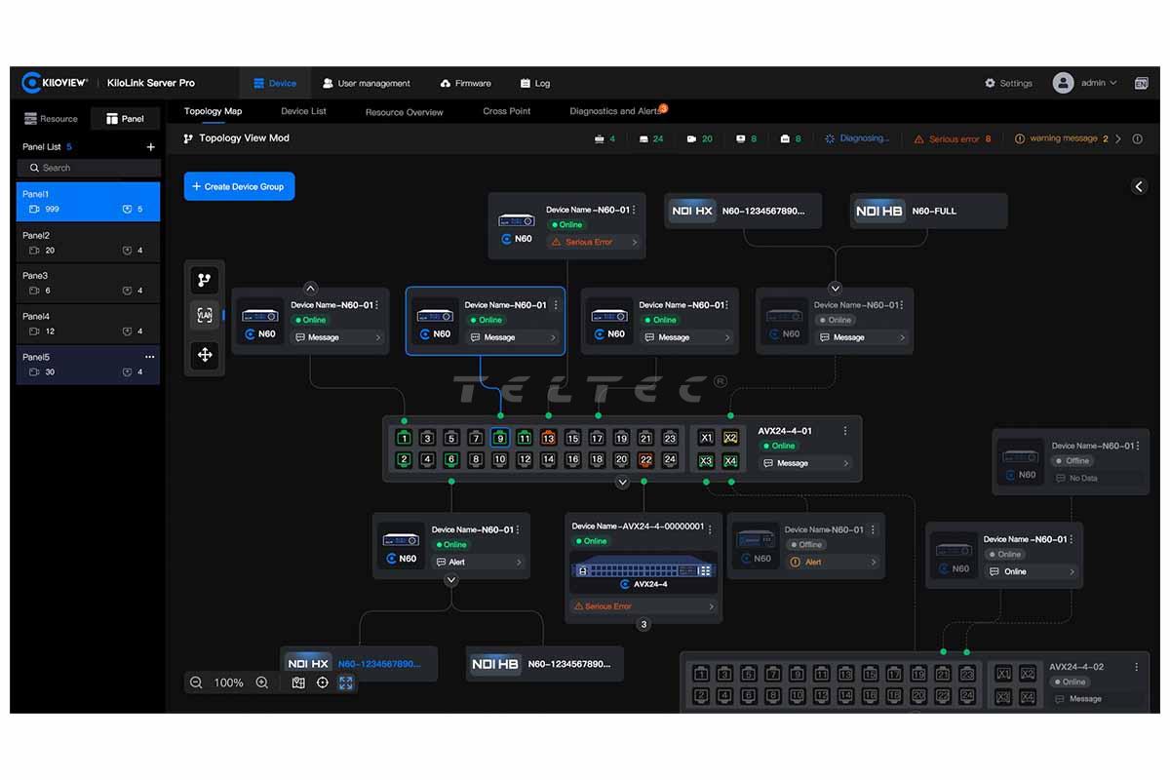
Task: Click the Create Device Group button
Action: (x=239, y=186)
